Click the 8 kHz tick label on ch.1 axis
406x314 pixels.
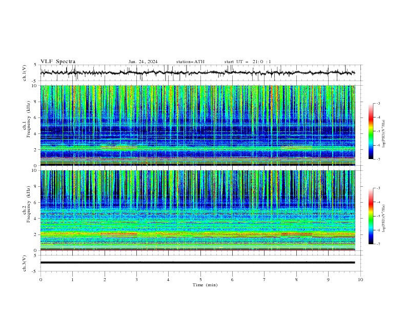click(36, 102)
